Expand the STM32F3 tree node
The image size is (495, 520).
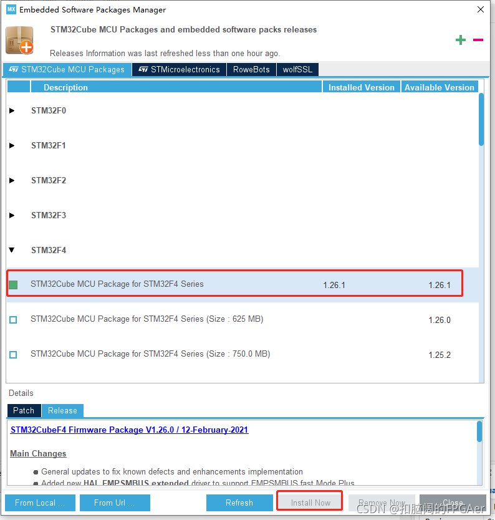(12, 215)
